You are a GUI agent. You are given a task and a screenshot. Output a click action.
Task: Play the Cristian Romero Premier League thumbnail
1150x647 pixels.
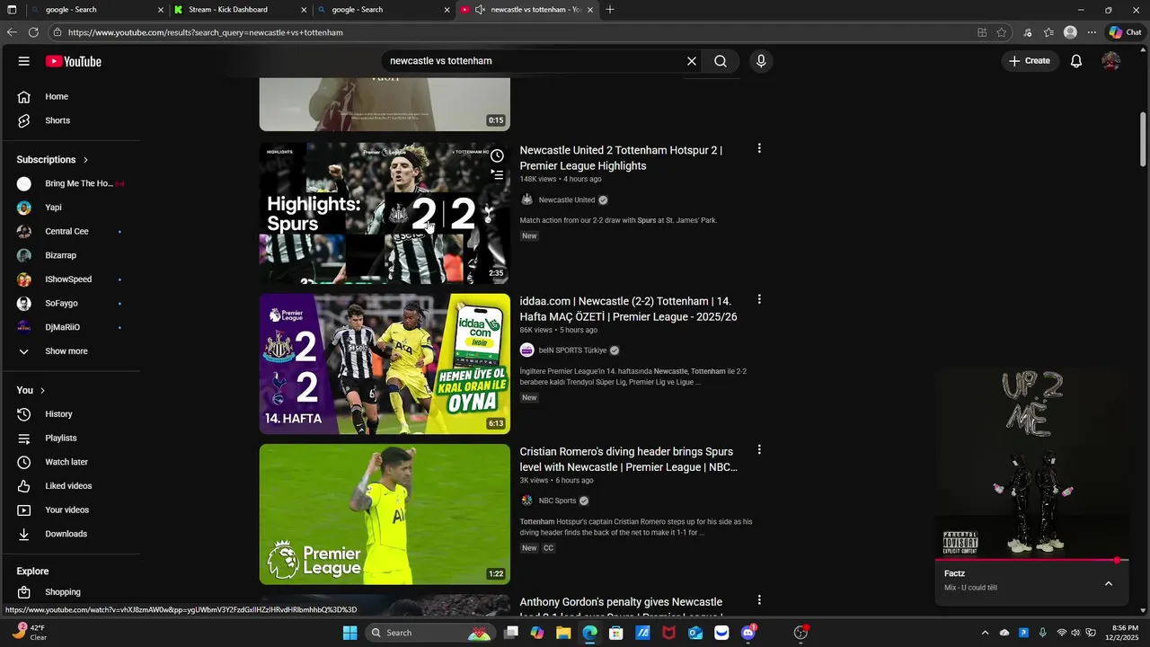[385, 514]
